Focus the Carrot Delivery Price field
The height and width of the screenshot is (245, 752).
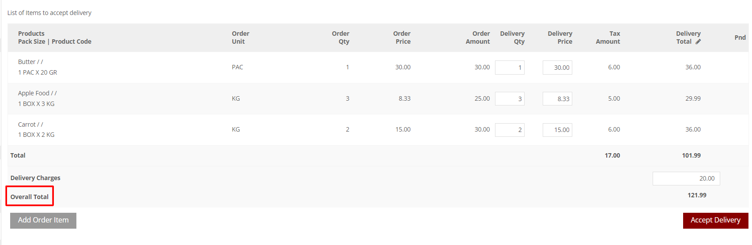pyautogui.click(x=557, y=130)
